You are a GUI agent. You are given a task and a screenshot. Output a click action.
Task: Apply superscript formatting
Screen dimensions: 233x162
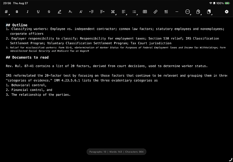pos(81,12)
